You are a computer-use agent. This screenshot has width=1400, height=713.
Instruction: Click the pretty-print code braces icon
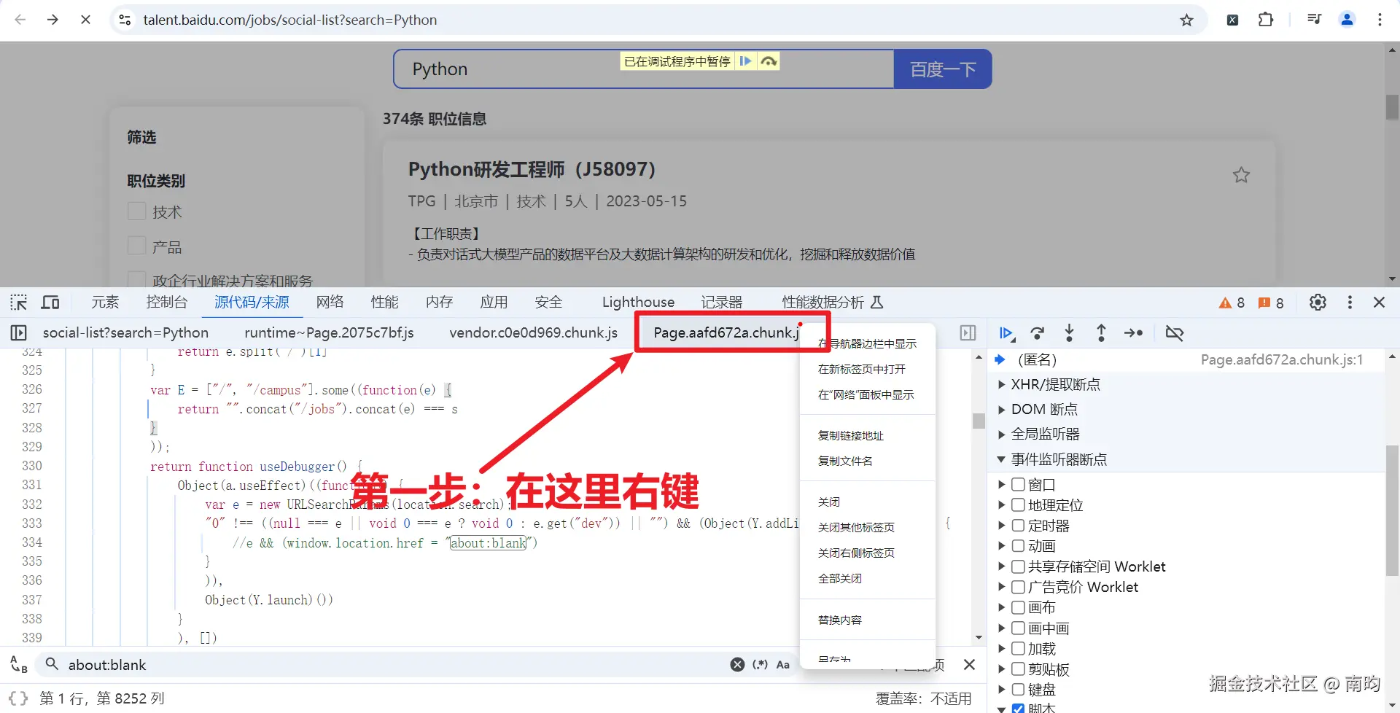tap(18, 698)
